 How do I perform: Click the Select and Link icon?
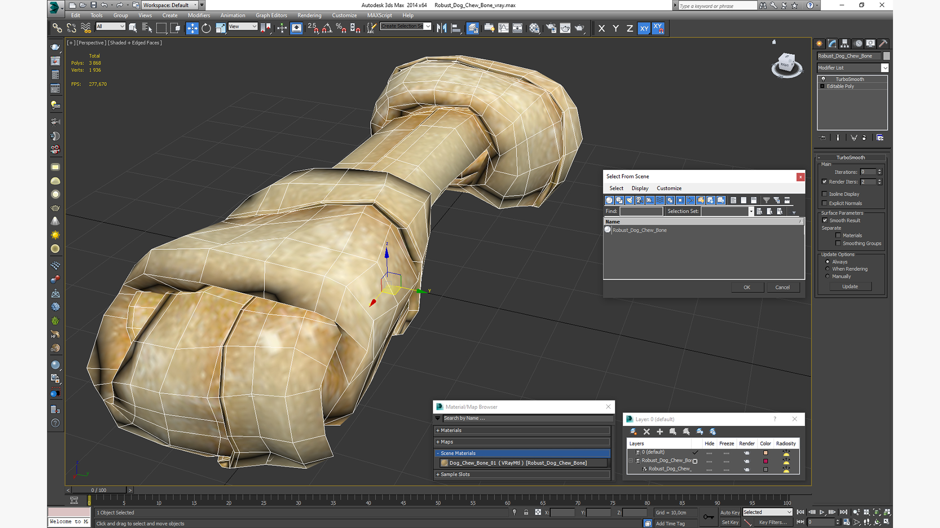point(57,28)
